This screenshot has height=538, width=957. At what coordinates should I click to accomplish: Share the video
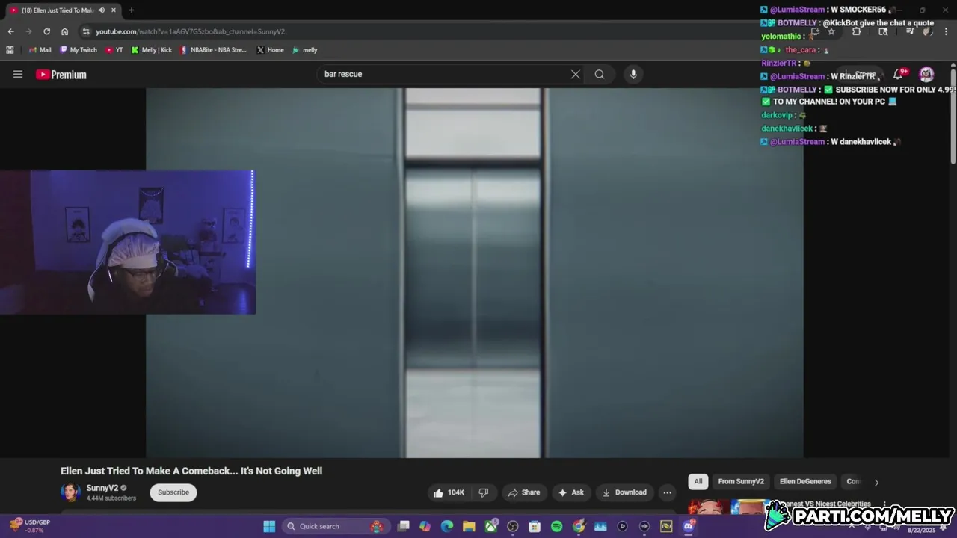[523, 492]
